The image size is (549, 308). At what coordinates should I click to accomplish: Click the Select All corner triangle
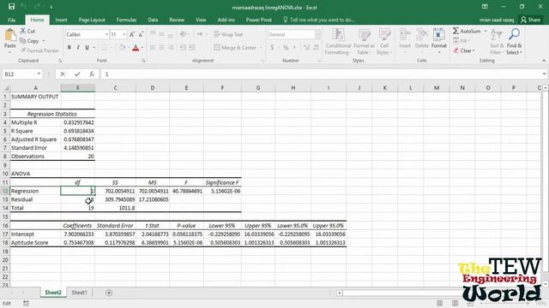click(x=6, y=88)
